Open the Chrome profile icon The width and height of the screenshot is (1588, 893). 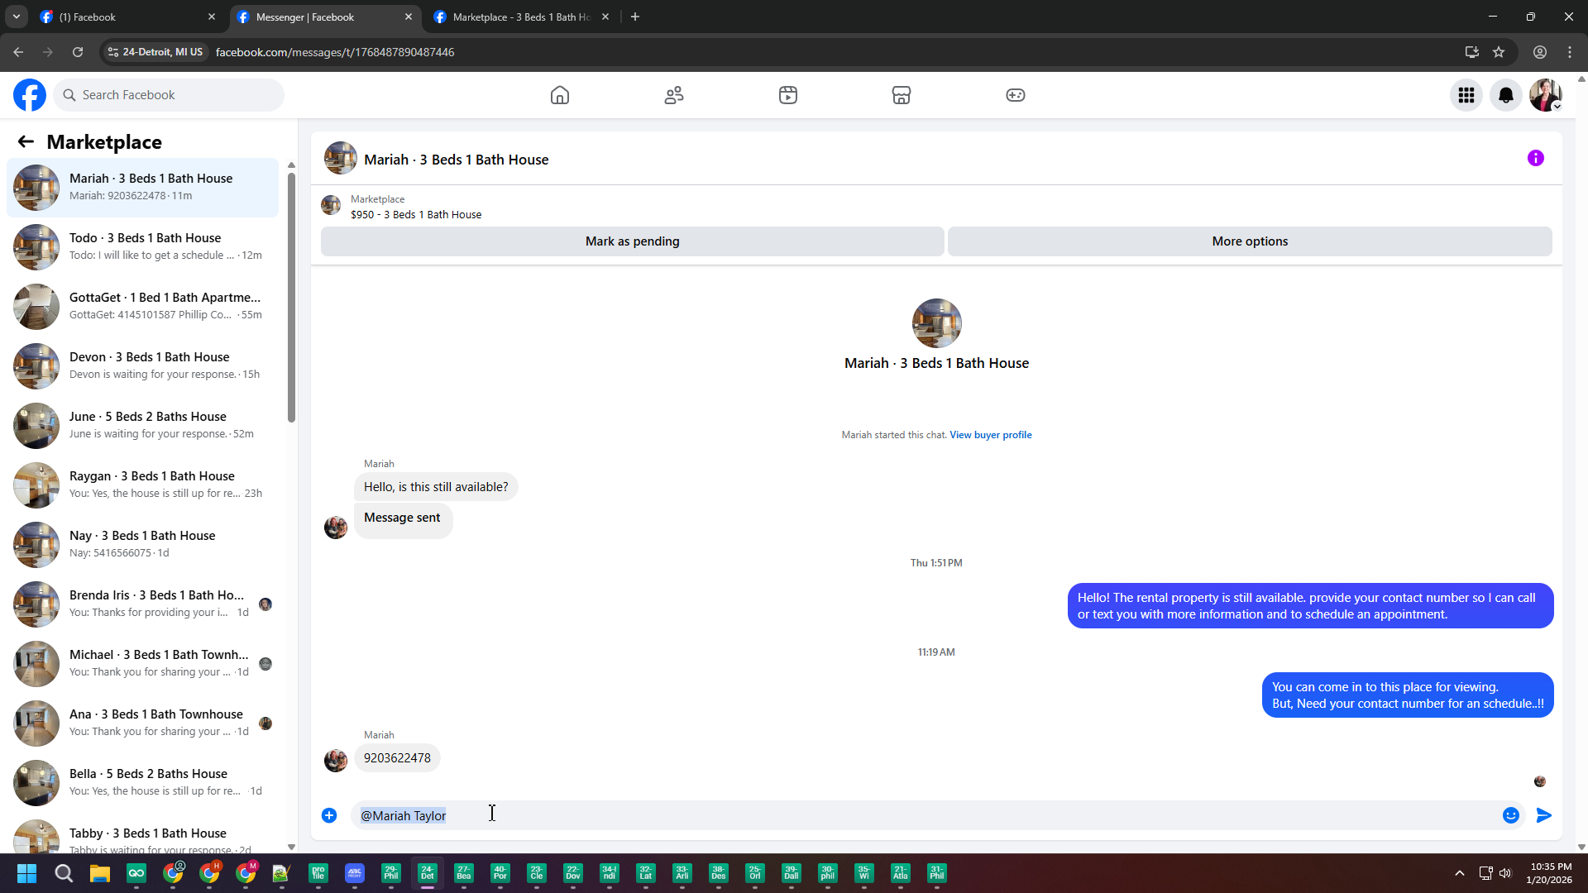tap(1540, 52)
